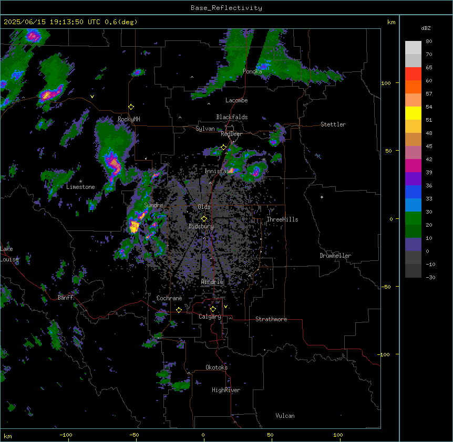This screenshot has width=453, height=442.
Task: Click the Olds label
Action: [x=204, y=207]
